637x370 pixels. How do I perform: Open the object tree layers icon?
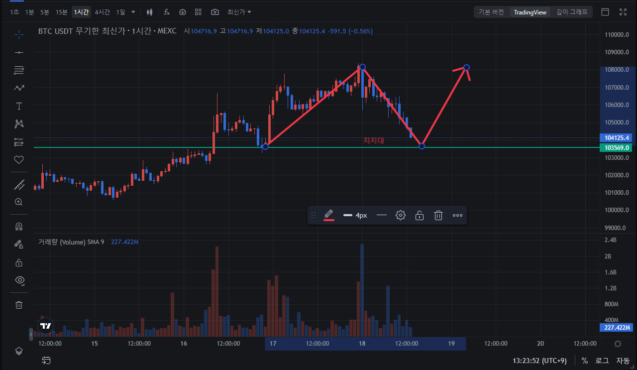tap(19, 351)
